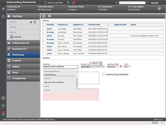The height and width of the screenshot is (125, 166).
Task: Click the list view icon beside search
Action: [x=116, y=3]
